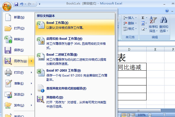Screen dimensions: 175x117
Task: Click the convert workbook icon
Action: tap(8, 39)
